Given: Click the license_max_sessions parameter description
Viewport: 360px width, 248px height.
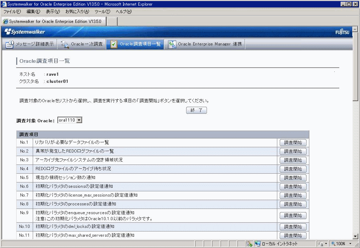Looking at the screenshot, I should pos(87,195).
